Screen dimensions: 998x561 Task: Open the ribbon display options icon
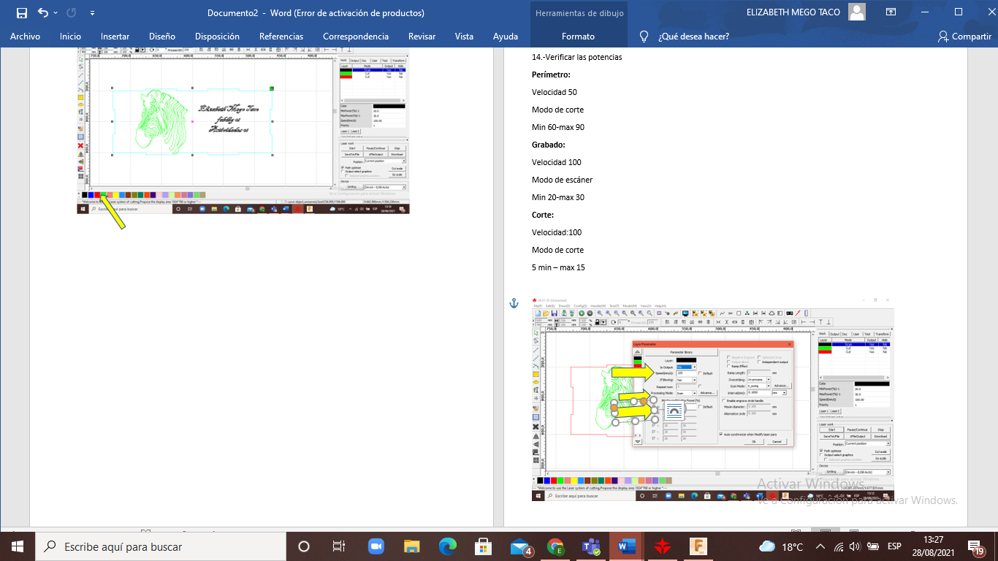tap(891, 12)
